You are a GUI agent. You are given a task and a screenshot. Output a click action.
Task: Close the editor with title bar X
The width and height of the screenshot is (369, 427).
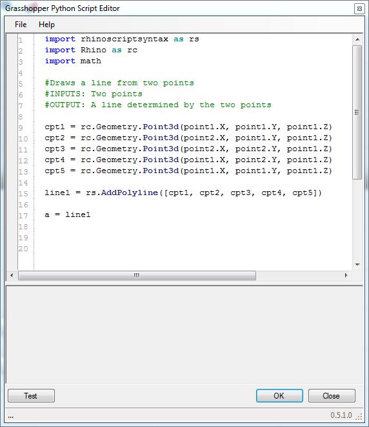(359, 8)
